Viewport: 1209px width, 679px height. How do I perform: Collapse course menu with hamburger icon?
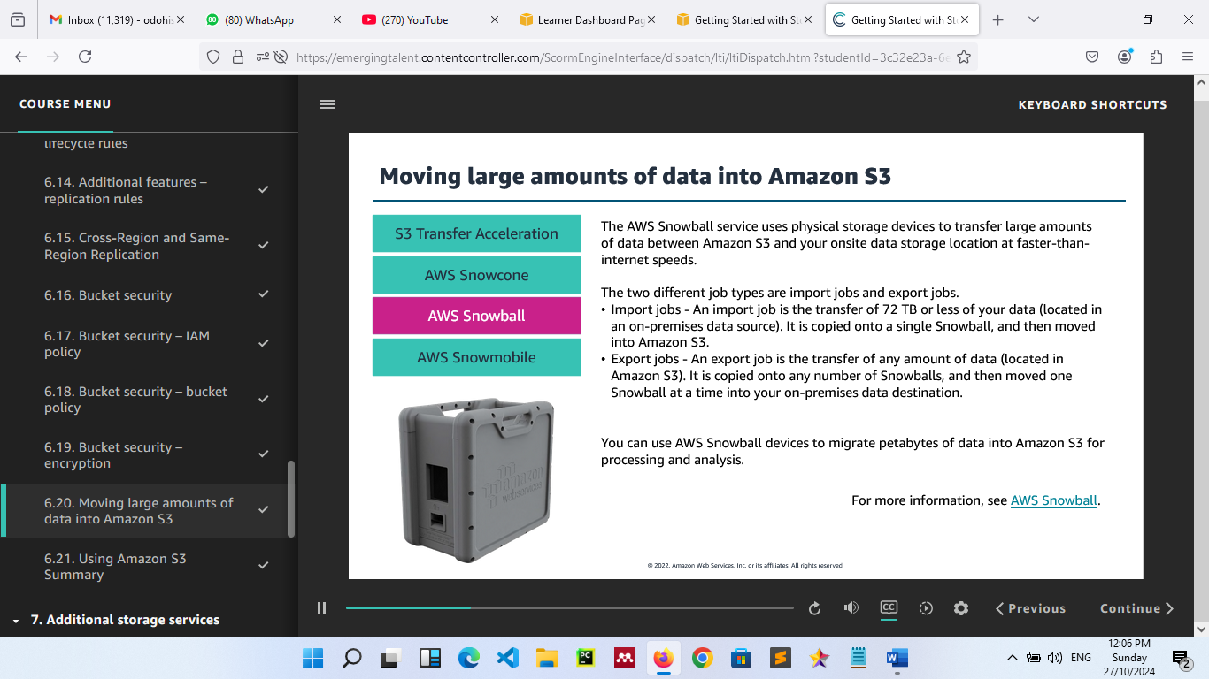327,104
